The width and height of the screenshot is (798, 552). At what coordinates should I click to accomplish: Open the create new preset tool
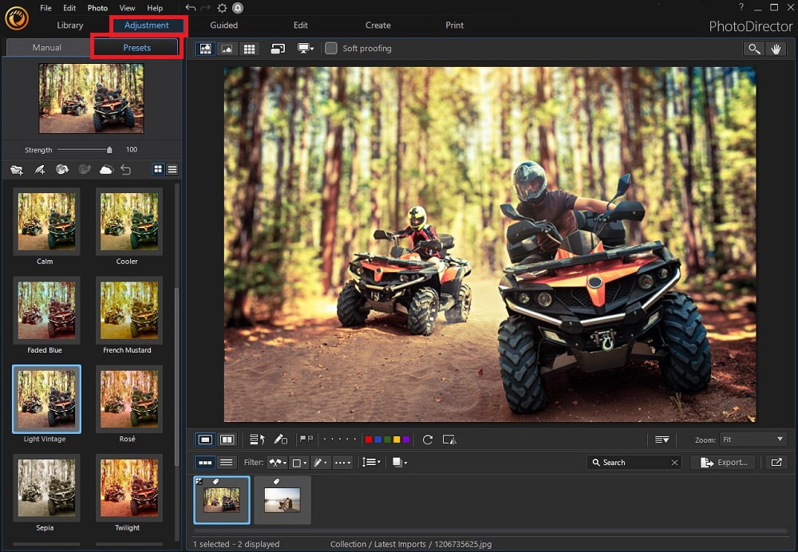(40, 169)
